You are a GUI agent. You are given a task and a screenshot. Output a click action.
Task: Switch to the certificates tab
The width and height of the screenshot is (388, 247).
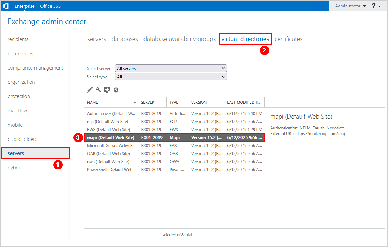[x=288, y=39]
